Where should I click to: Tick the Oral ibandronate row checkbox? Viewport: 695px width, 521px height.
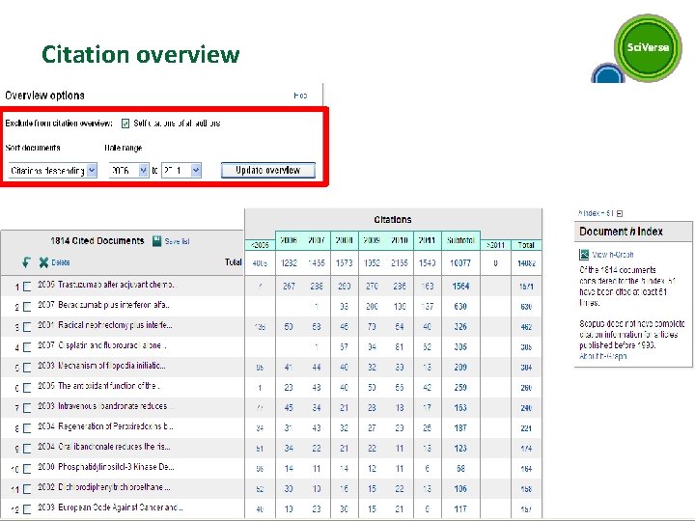[x=27, y=449]
